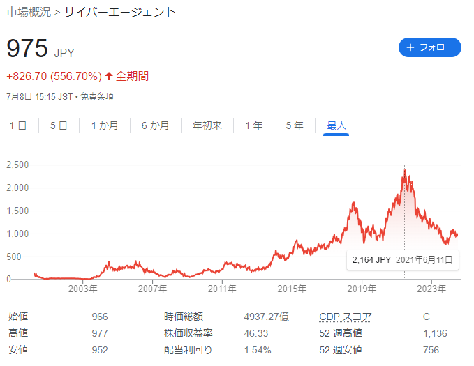Click the 2,164 JPY chart tooltip
Viewport: 474px width, 366px height.
coord(403,259)
